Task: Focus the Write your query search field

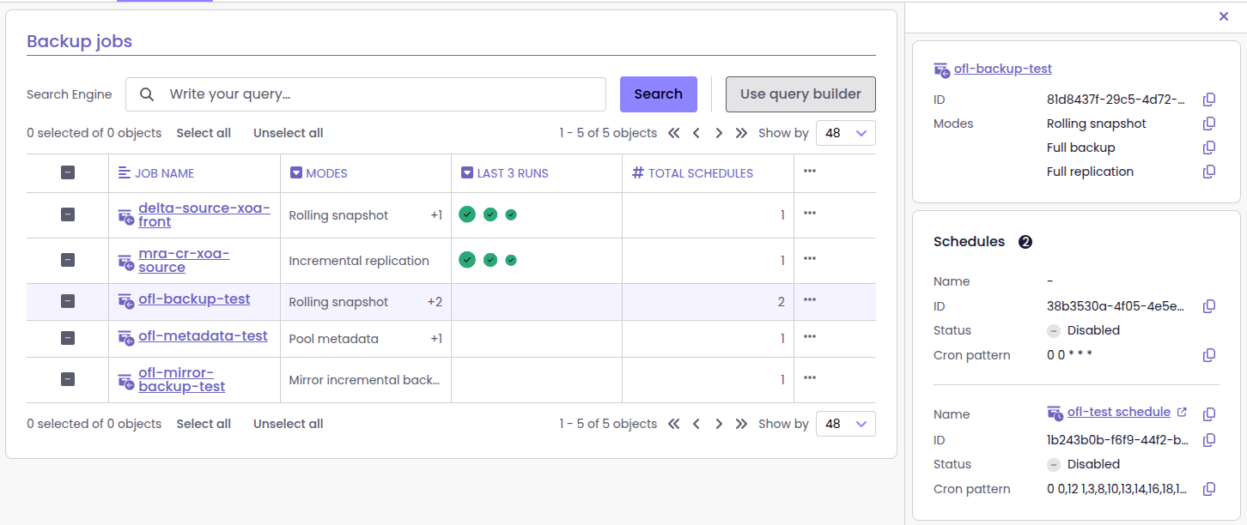Action: (x=378, y=94)
